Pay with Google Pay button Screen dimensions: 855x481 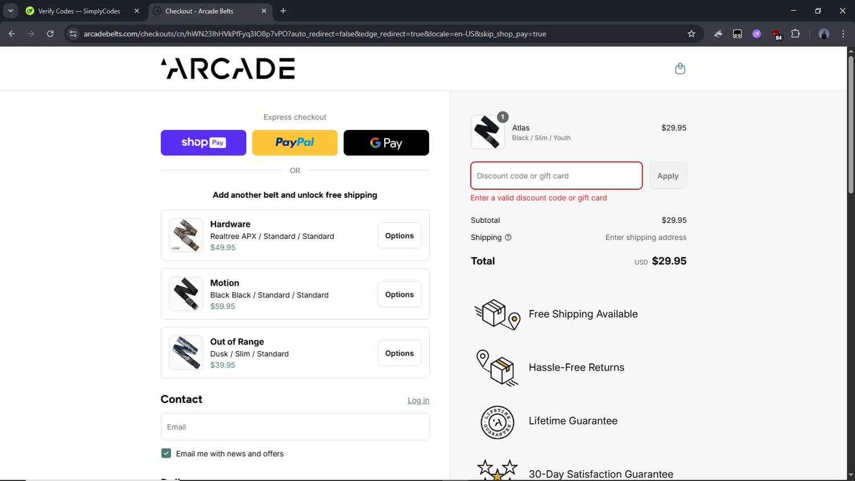tap(386, 142)
